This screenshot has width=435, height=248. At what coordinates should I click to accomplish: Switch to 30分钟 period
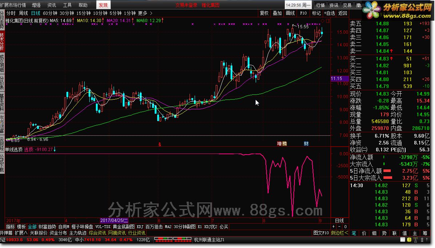66,13
